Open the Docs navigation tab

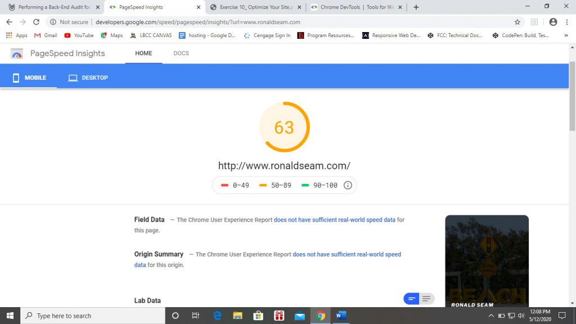181,53
